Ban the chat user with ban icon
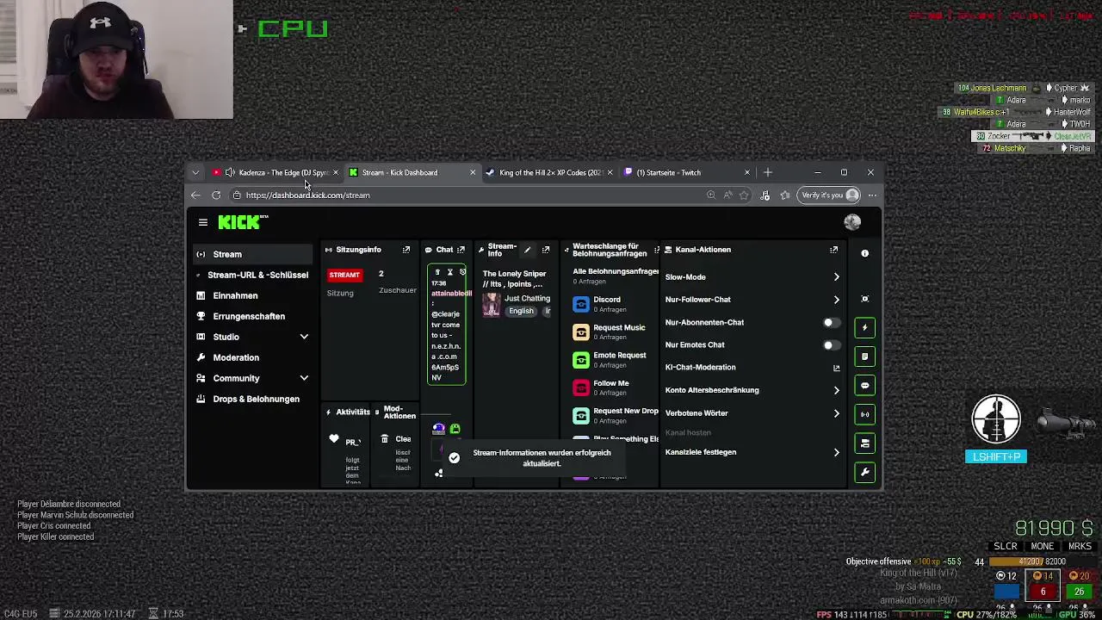Viewport: 1102px width, 620px height. 461,272
